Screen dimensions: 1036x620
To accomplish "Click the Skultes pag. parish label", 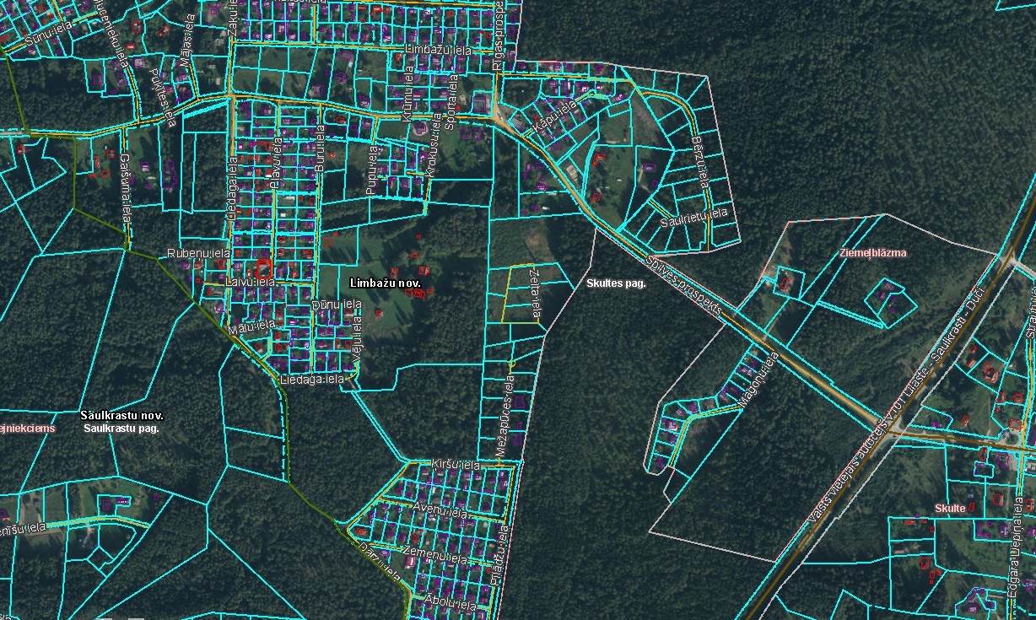I will [x=616, y=283].
